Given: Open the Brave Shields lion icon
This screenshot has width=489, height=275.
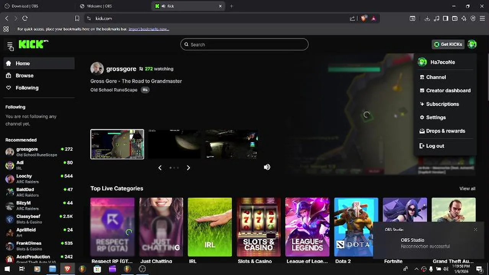Looking at the screenshot, I should click(363, 18).
